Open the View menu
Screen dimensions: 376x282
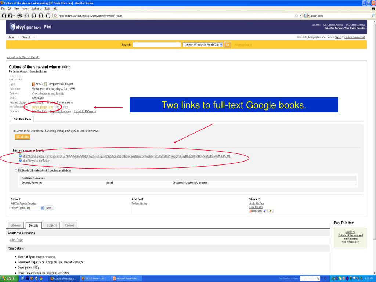(x=16, y=9)
